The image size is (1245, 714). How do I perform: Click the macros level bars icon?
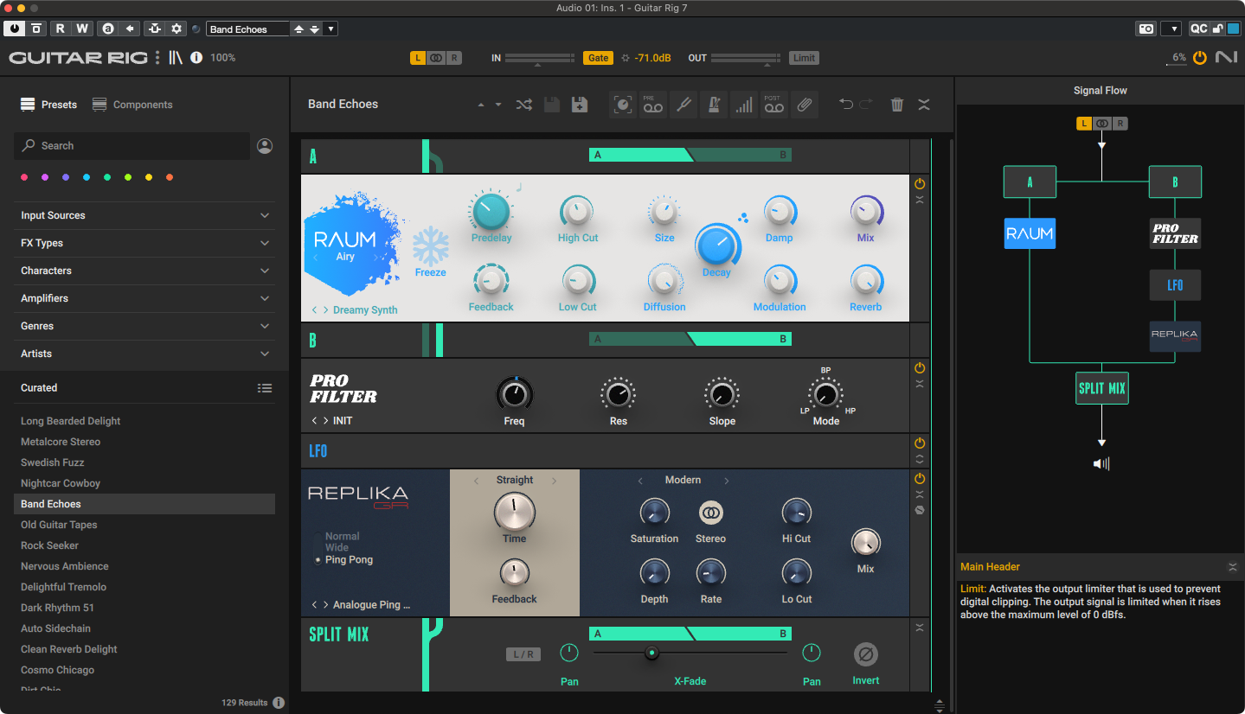pyautogui.click(x=743, y=105)
